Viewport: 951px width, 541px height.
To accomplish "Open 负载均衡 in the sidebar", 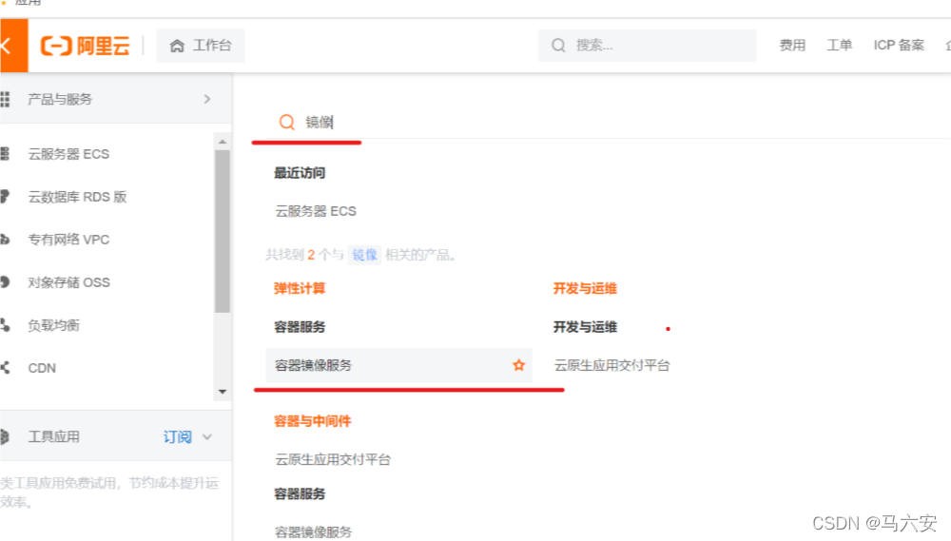I will (53, 326).
